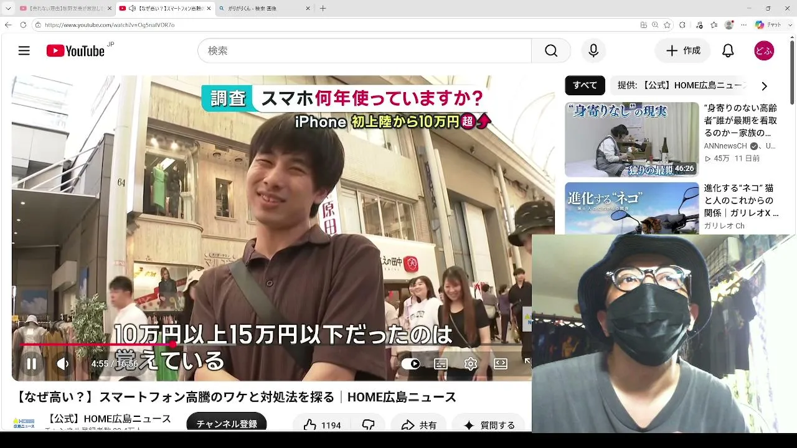
Task: Switch to theater mode
Action: click(x=501, y=364)
